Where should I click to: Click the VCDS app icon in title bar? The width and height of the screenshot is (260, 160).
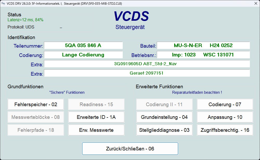pos(3,3)
